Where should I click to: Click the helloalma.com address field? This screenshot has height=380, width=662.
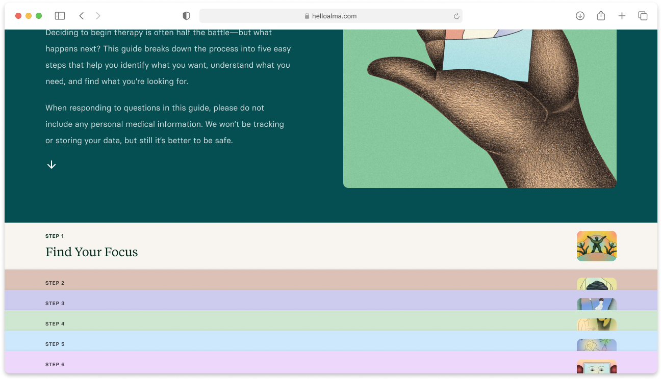(331, 16)
